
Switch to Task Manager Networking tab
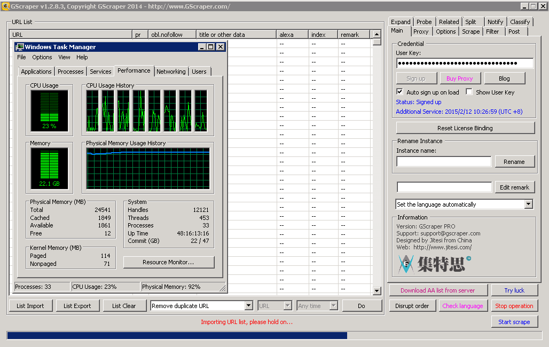click(x=171, y=72)
